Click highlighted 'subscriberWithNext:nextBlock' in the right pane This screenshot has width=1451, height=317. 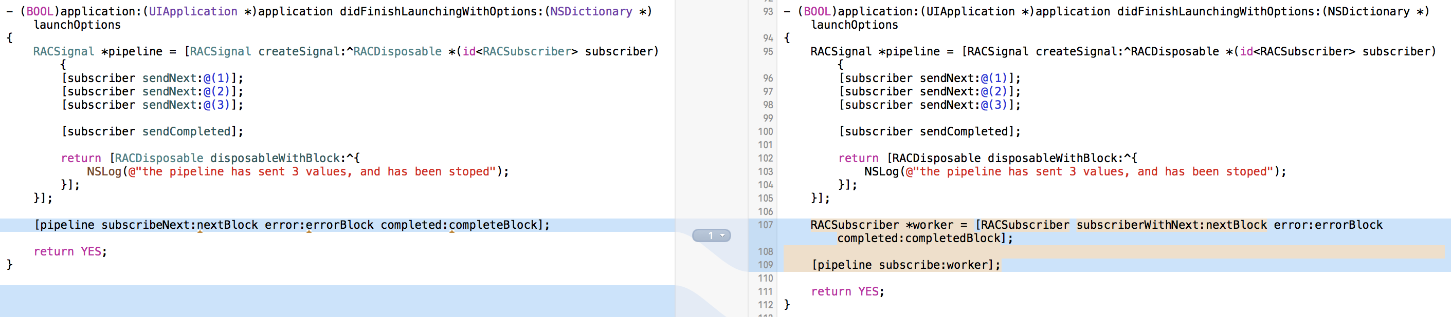tap(1171, 225)
